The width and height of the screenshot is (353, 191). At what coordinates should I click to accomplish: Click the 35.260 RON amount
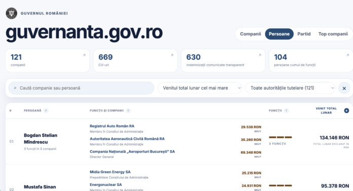click(251, 139)
